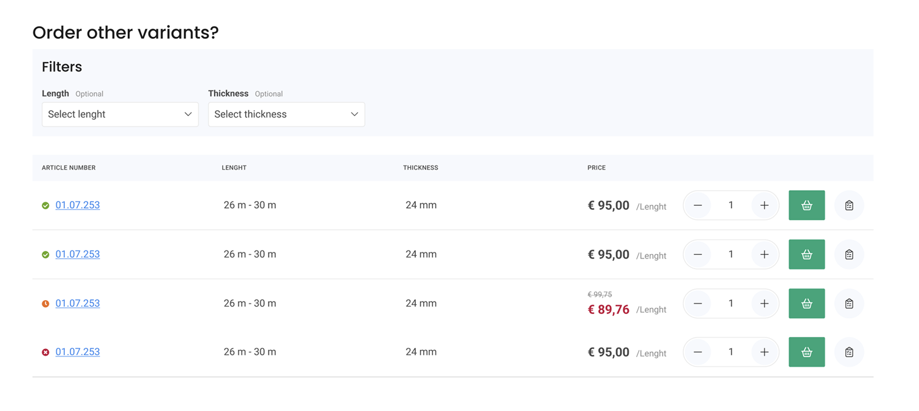Click clipboard icon in second row

tap(849, 254)
